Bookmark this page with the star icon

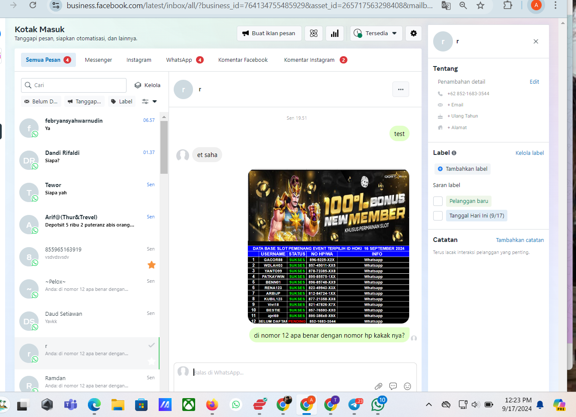coord(480,6)
